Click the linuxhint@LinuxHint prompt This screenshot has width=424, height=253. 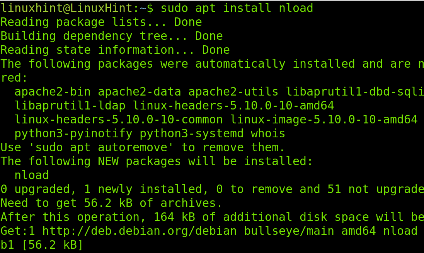pos(66,8)
